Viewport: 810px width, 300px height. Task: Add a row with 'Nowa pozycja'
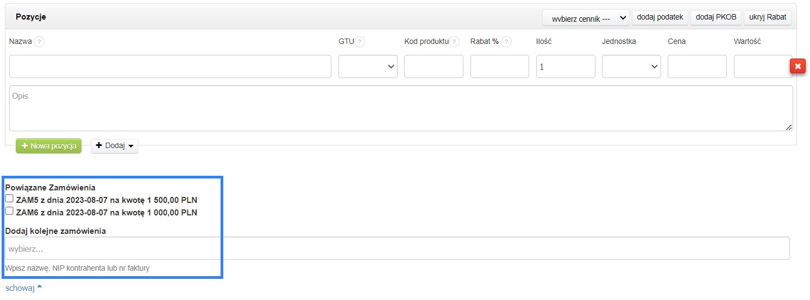point(49,146)
